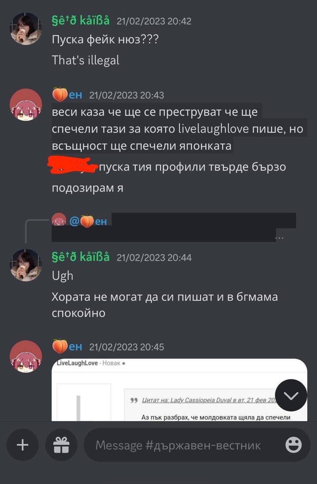317x484 pixels.
Task: Tap peach ен username at 20:45
Action: (67, 347)
